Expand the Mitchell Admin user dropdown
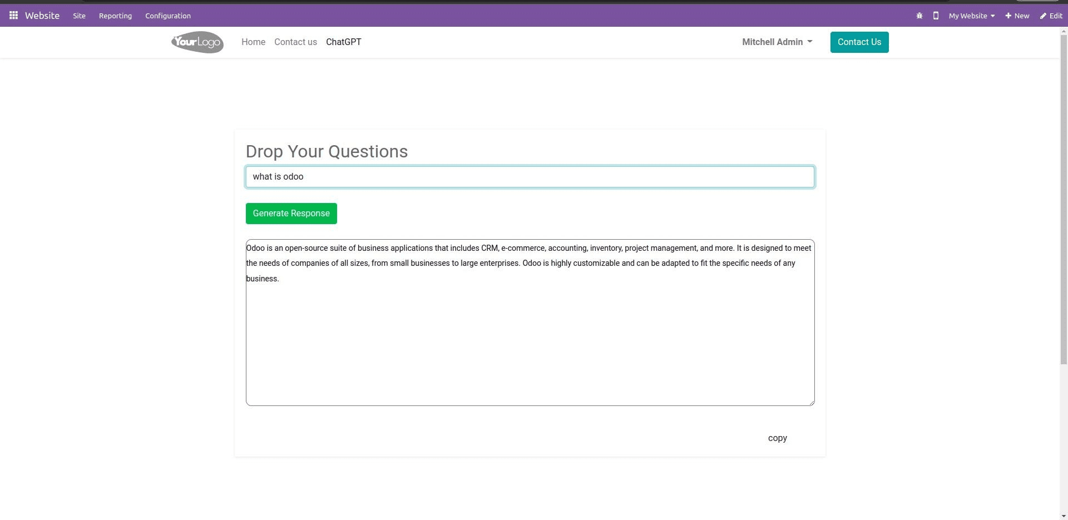1068x520 pixels. click(777, 42)
